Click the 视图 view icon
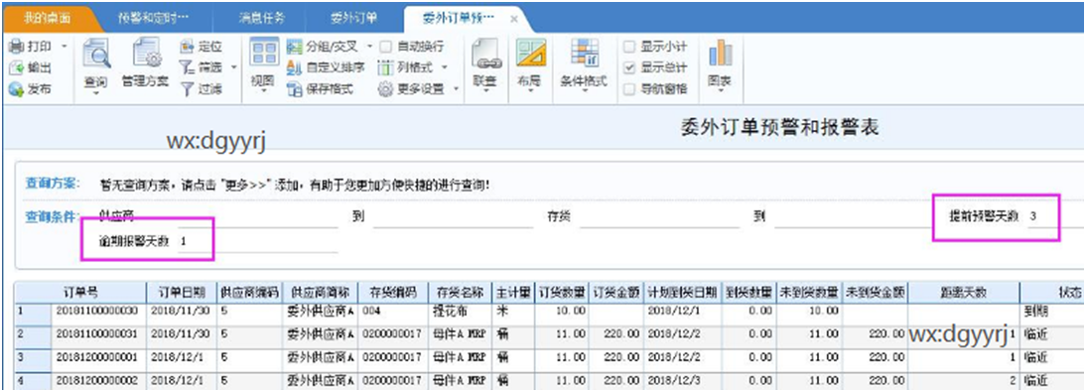 (263, 54)
